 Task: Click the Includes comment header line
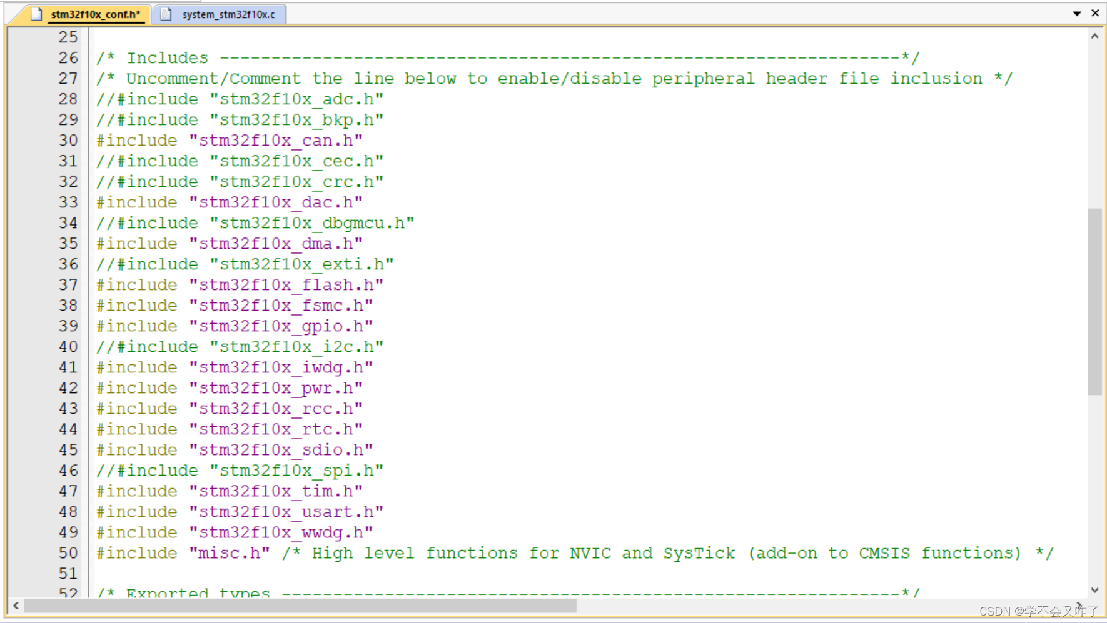pos(508,58)
